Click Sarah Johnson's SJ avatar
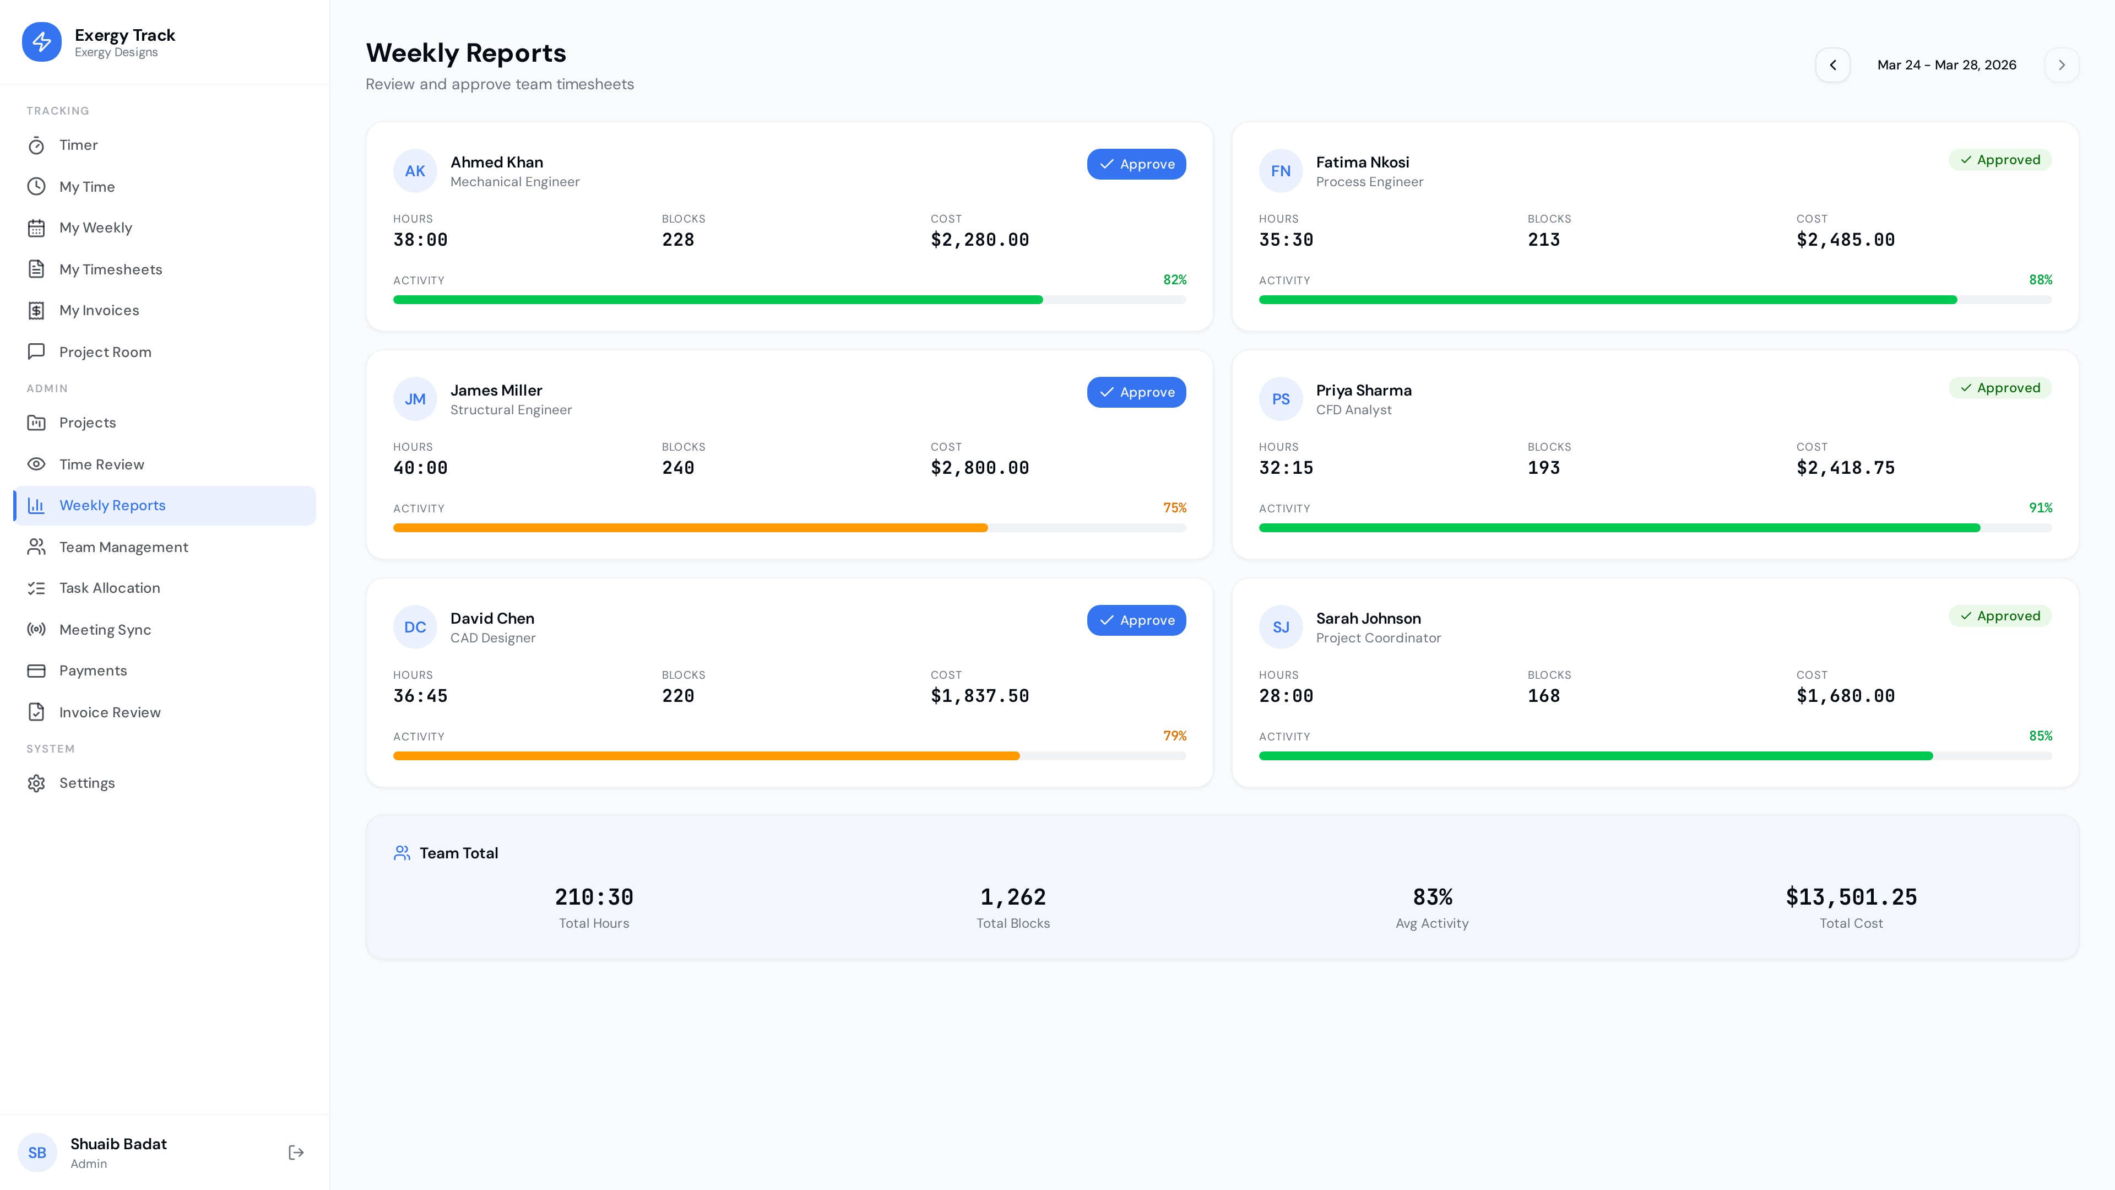The width and height of the screenshot is (2115, 1190). click(1281, 626)
